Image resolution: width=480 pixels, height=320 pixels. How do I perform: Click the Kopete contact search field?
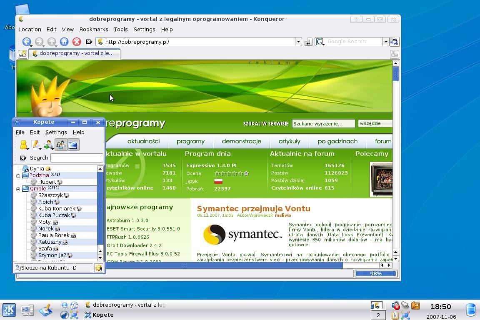pyautogui.click(x=77, y=158)
